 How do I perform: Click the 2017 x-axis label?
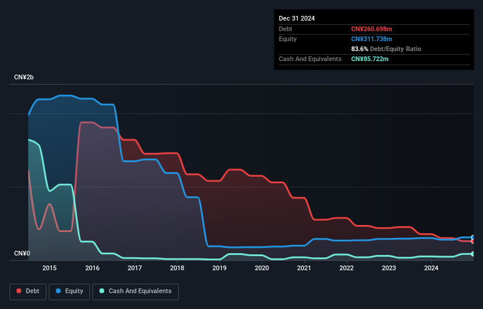coord(135,268)
